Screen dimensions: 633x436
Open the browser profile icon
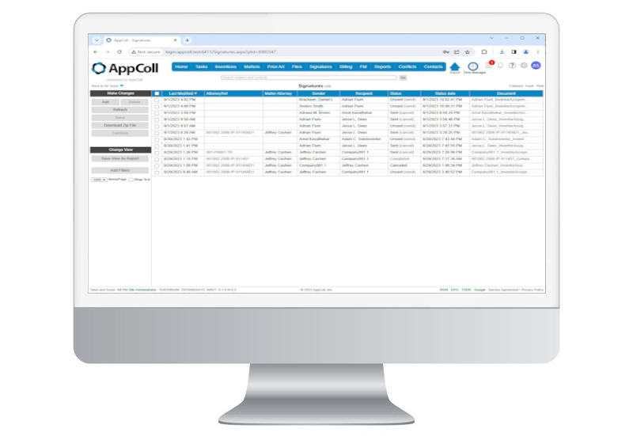click(525, 51)
